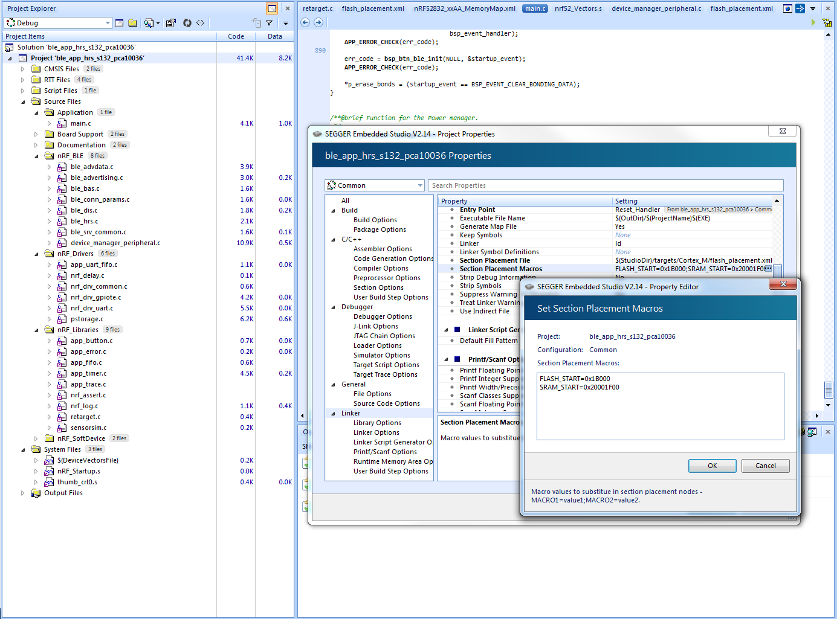Select All in the properties category tree
Screen dimensions: 837x619
click(345, 200)
